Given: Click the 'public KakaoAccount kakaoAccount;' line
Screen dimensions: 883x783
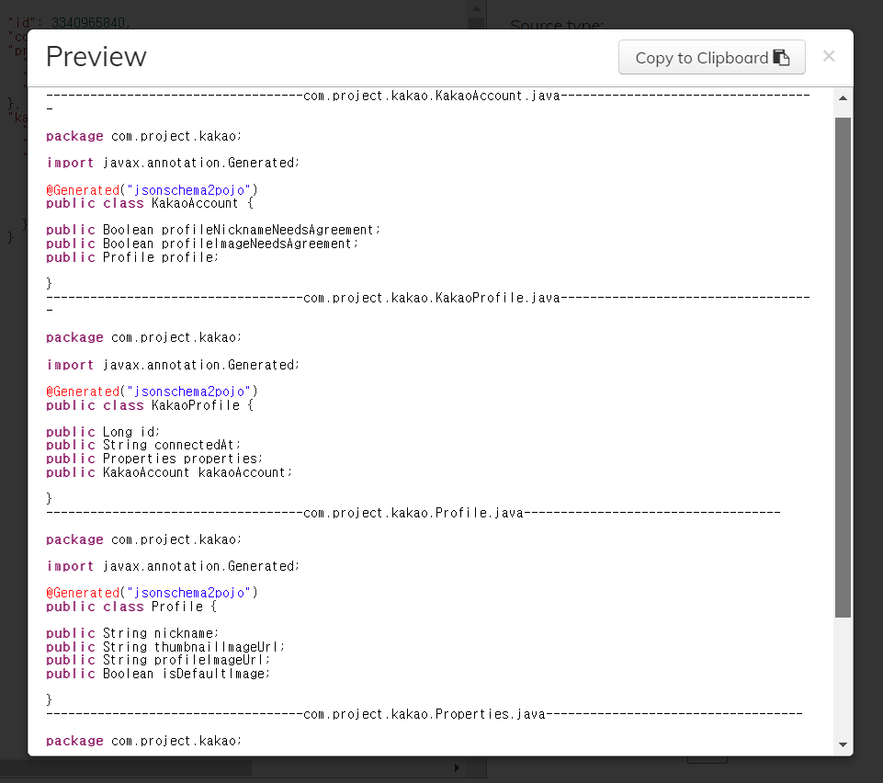Looking at the screenshot, I should click(169, 472).
